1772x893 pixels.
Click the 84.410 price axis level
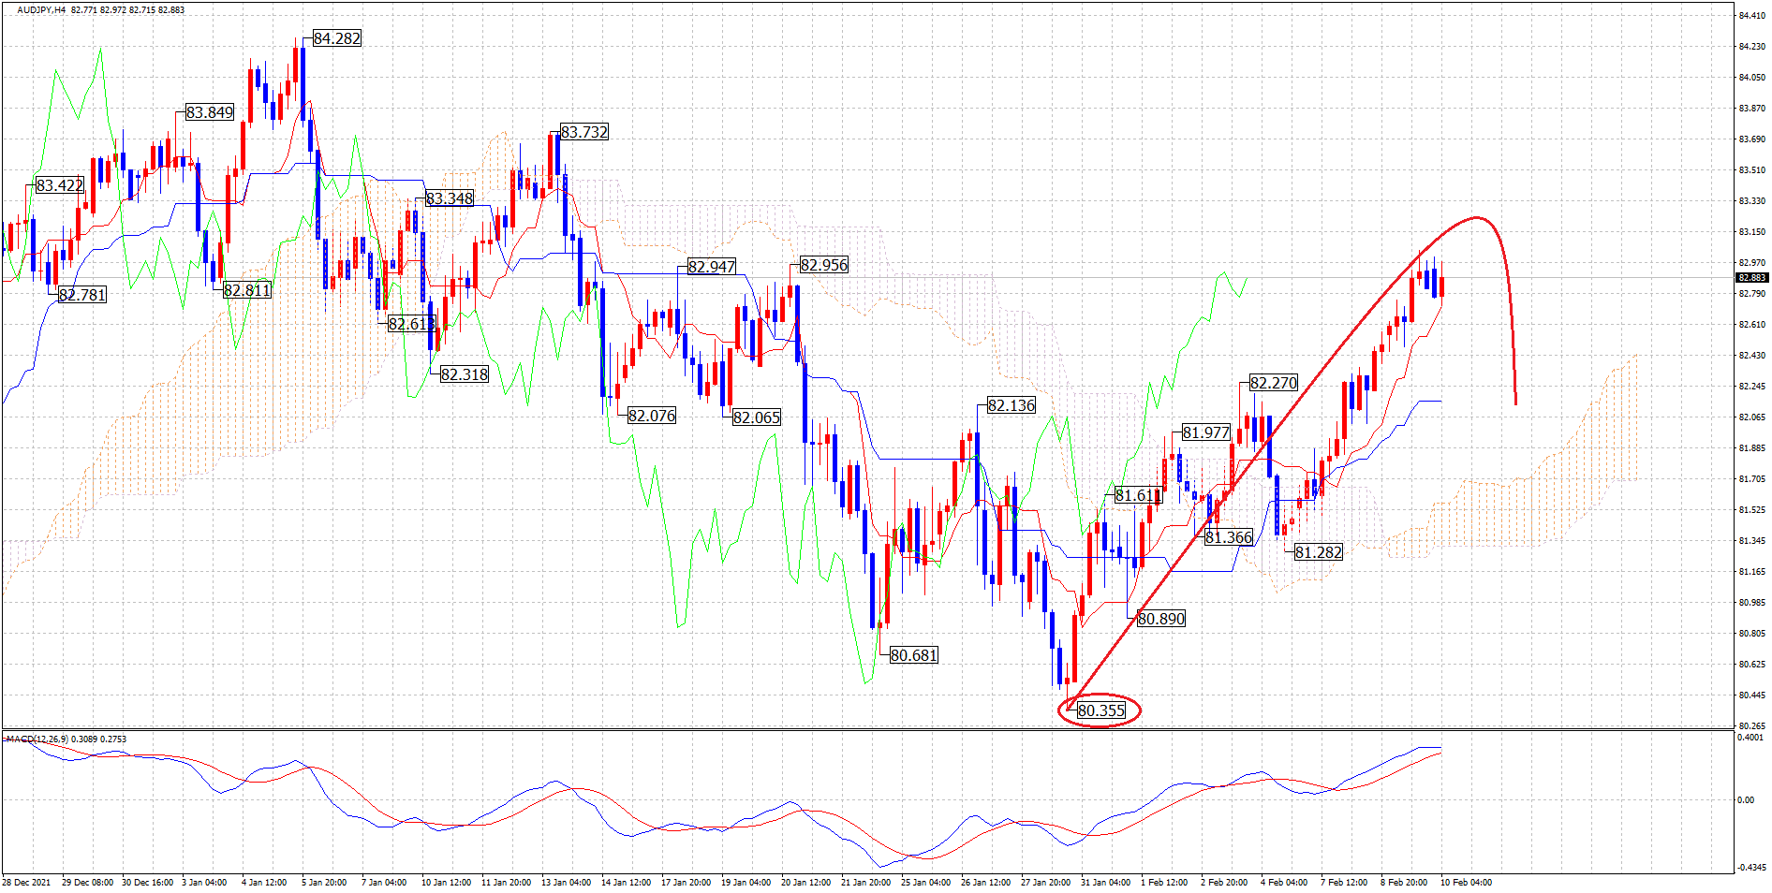pos(1751,16)
